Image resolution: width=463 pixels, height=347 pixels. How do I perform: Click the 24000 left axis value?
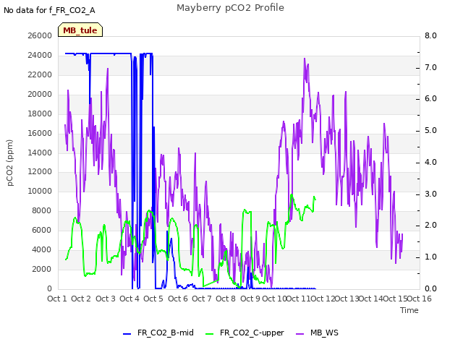[40, 55]
